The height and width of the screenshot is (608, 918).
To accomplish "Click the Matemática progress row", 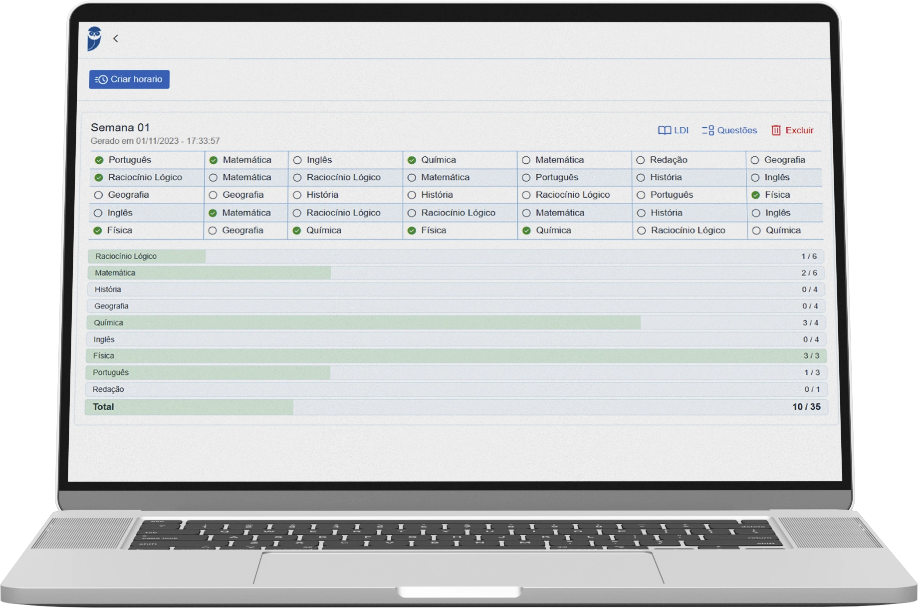I will (456, 273).
